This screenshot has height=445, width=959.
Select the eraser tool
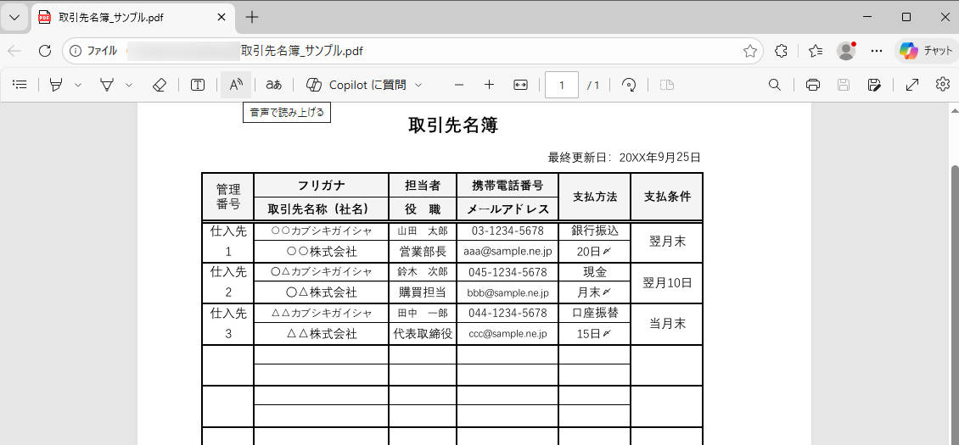(x=159, y=85)
